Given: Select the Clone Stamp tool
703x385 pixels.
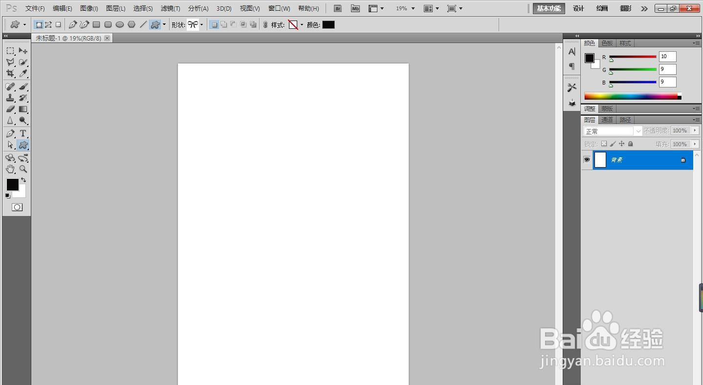Looking at the screenshot, I should (x=10, y=98).
